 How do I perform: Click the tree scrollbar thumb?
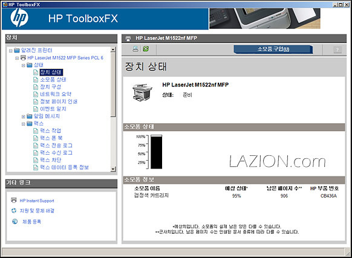pos(113,85)
